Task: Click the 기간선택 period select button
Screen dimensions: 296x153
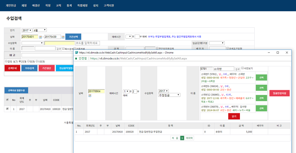Action: [73, 37]
